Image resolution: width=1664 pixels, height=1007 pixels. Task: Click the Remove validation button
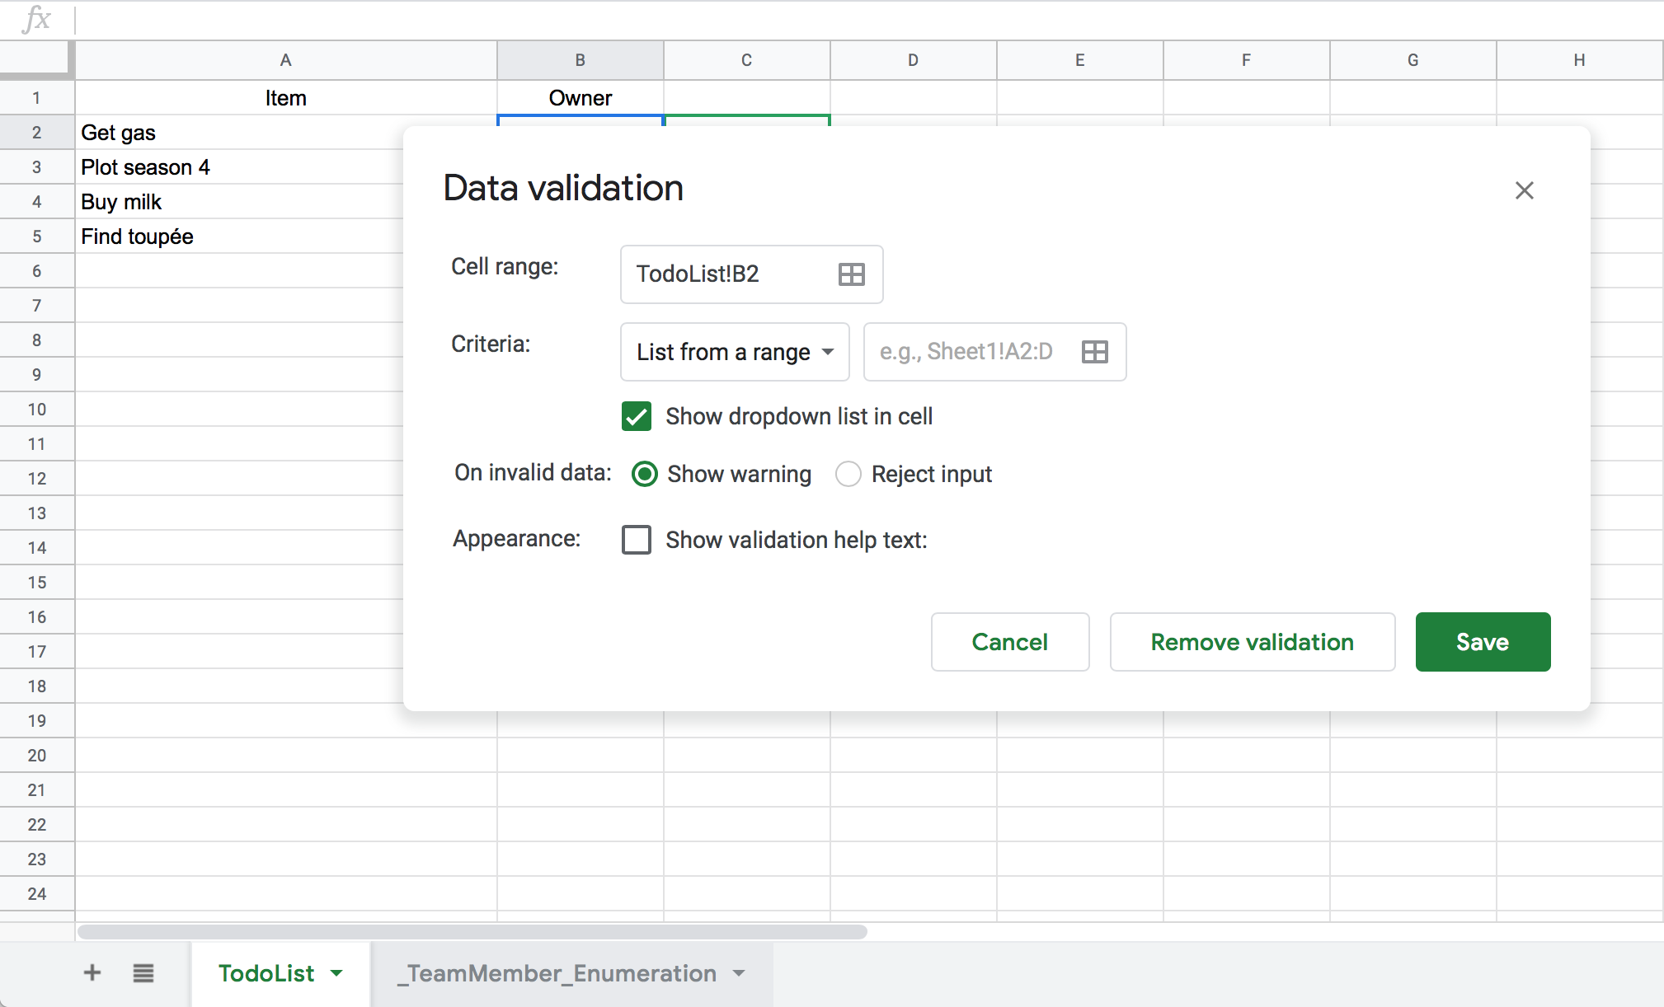tap(1252, 642)
